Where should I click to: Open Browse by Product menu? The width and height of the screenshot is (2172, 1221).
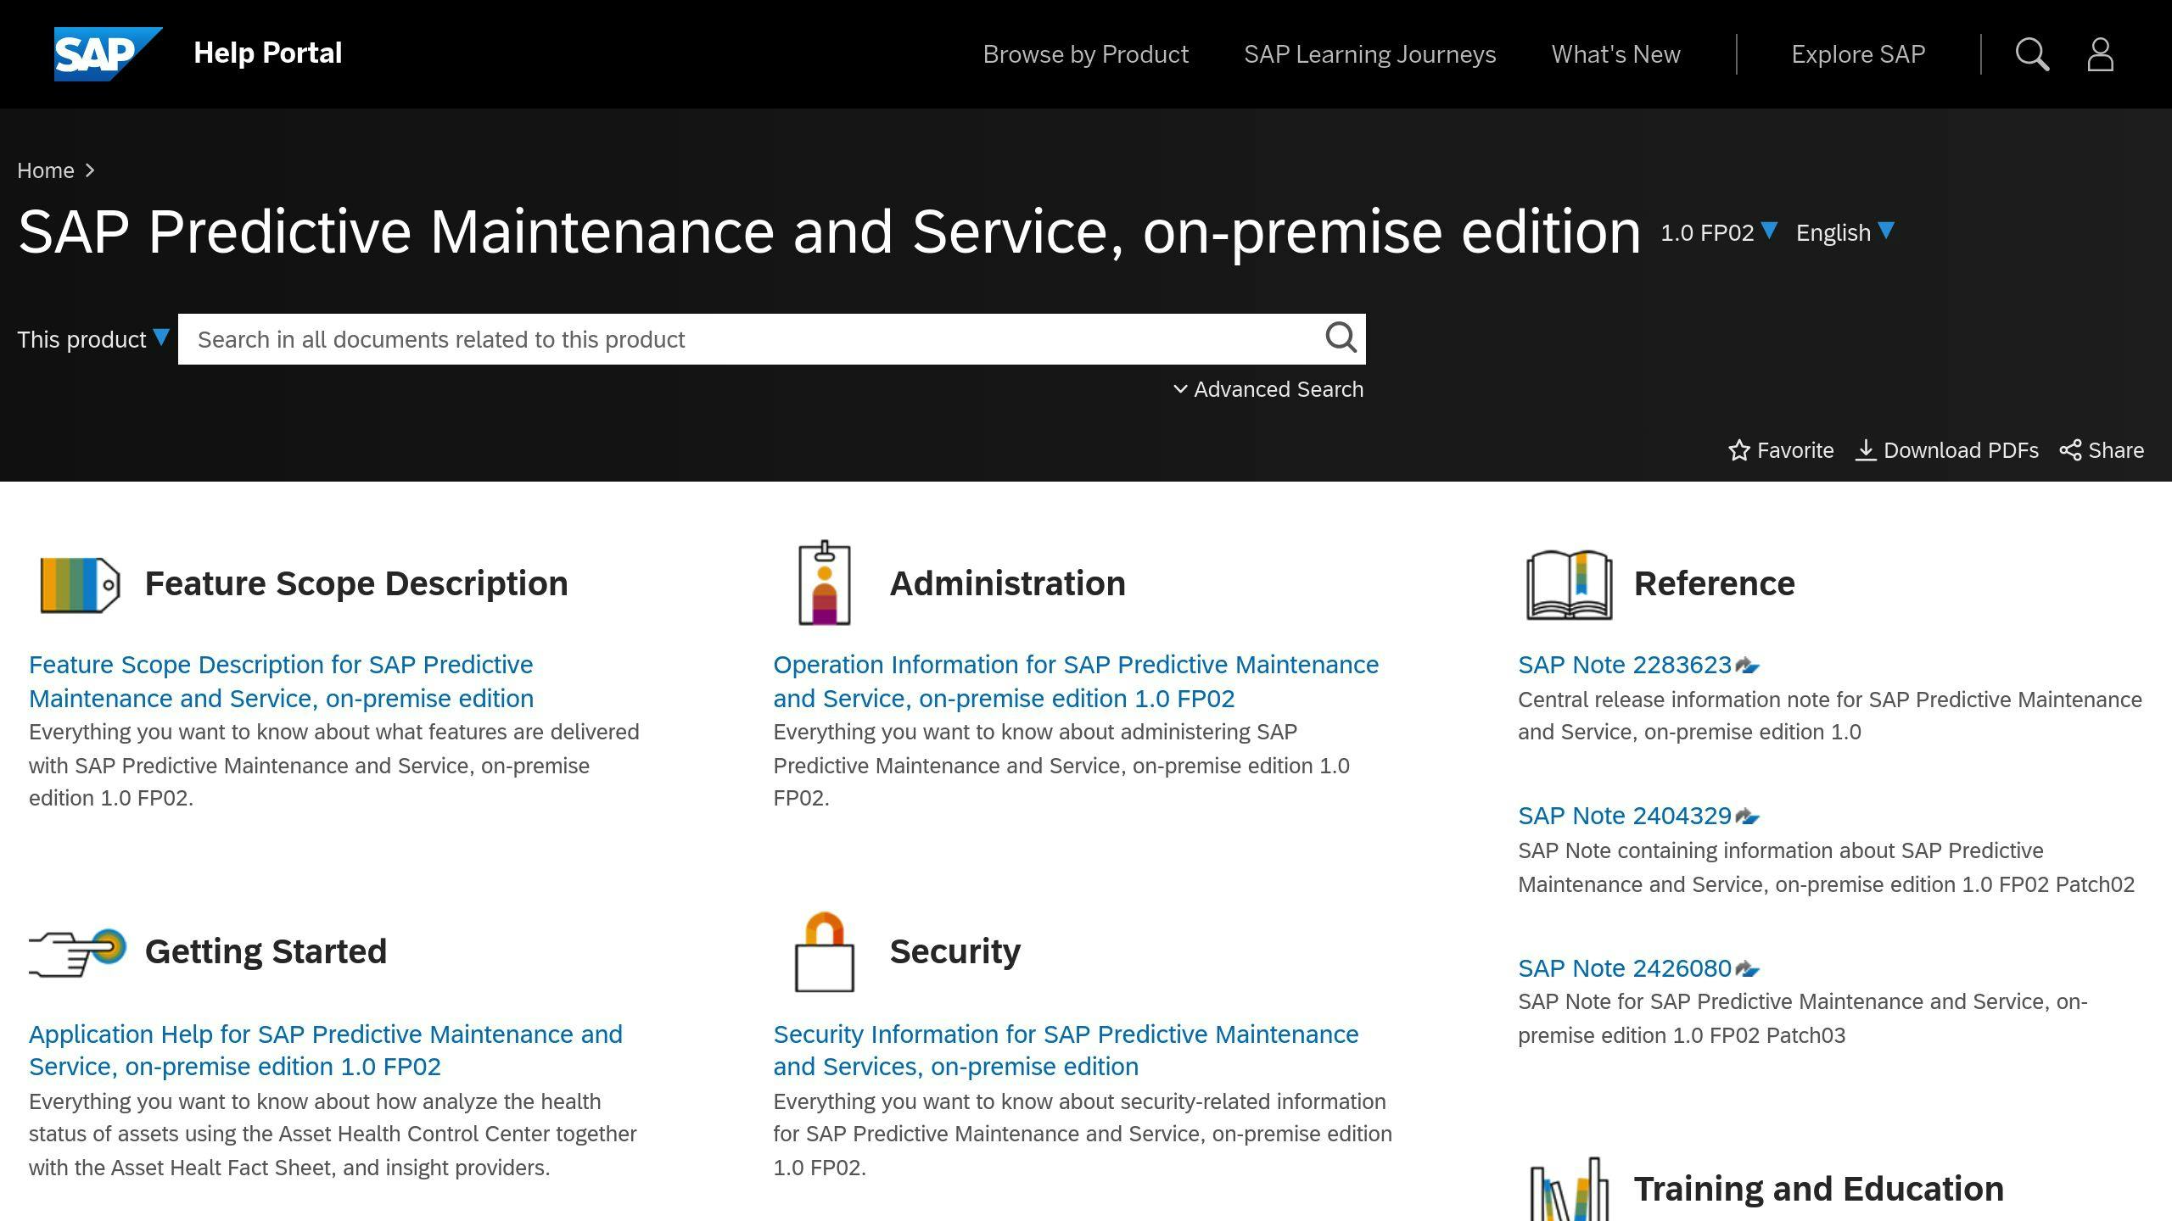[x=1085, y=54]
